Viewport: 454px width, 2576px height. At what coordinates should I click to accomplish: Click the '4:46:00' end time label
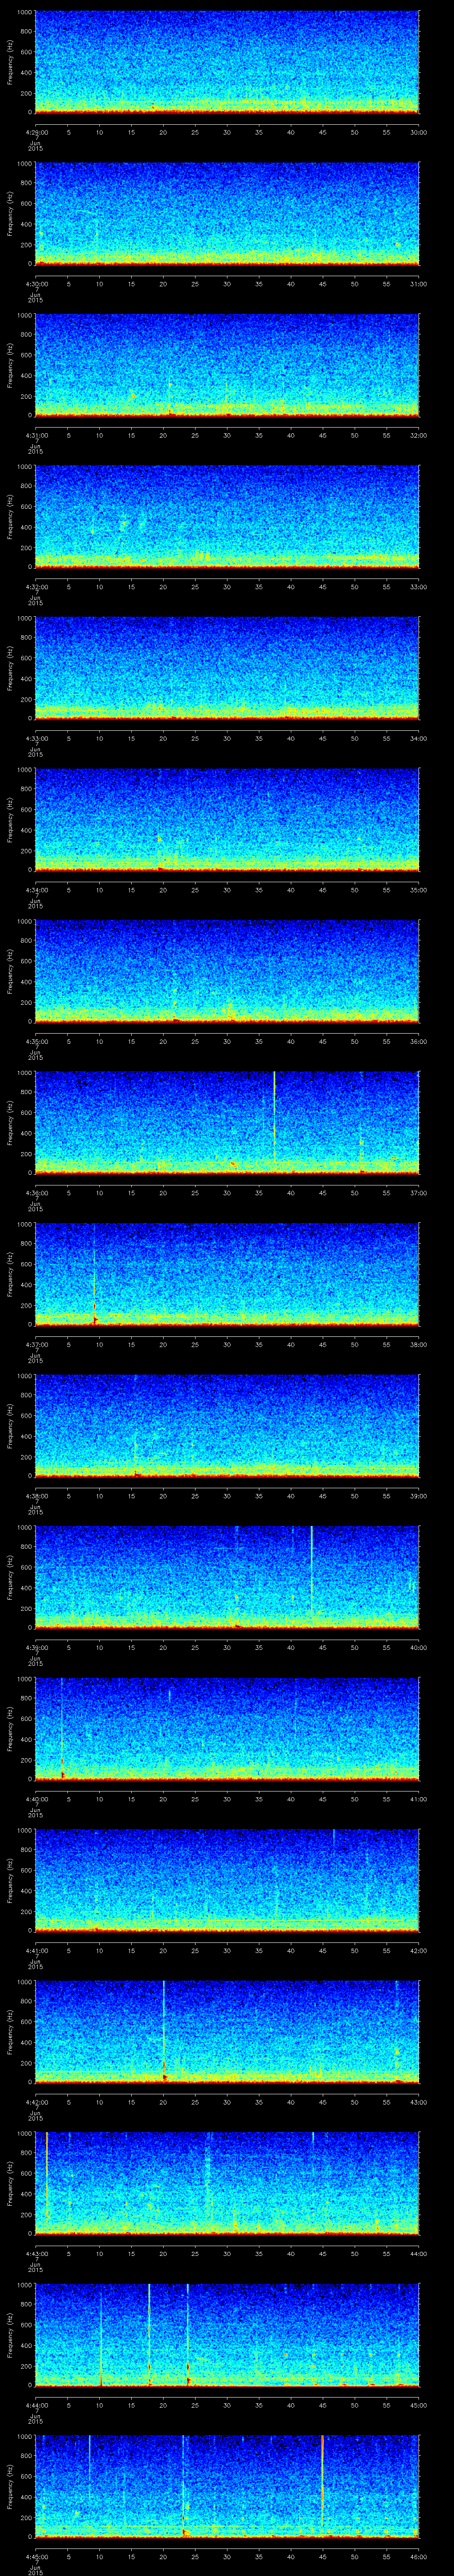click(x=419, y=2555)
